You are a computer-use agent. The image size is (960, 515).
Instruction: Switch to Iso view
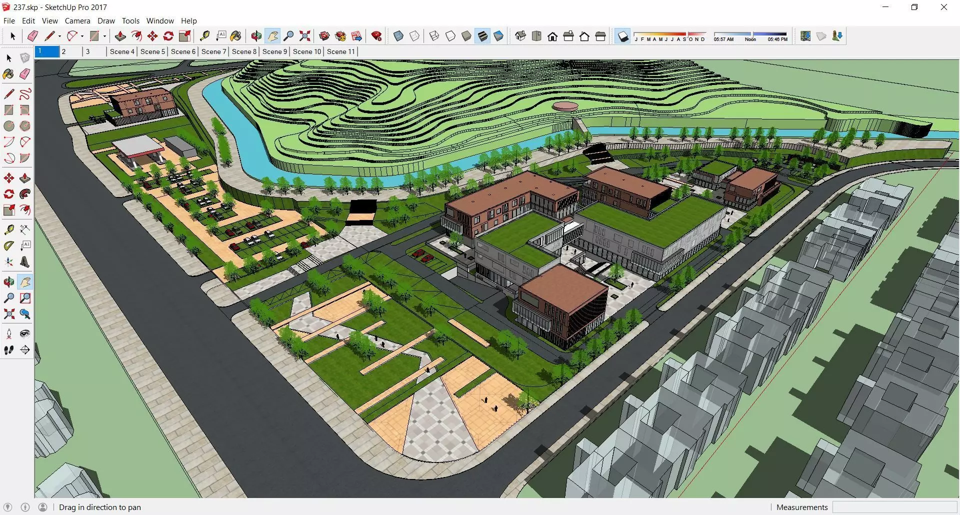pos(520,36)
